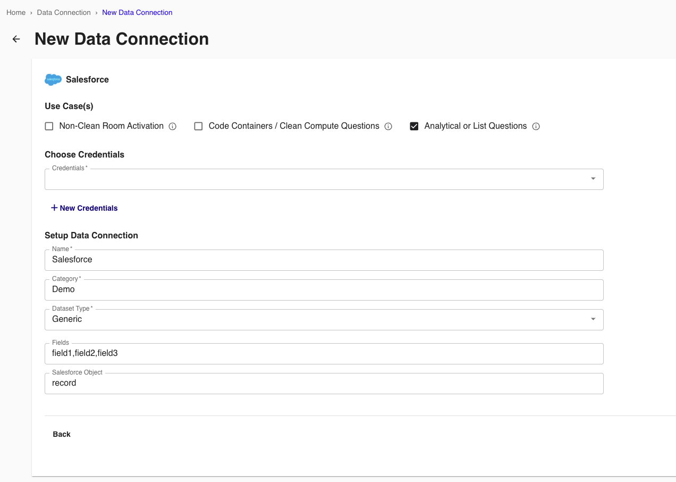Edit the Category field containing Demo

tap(324, 290)
